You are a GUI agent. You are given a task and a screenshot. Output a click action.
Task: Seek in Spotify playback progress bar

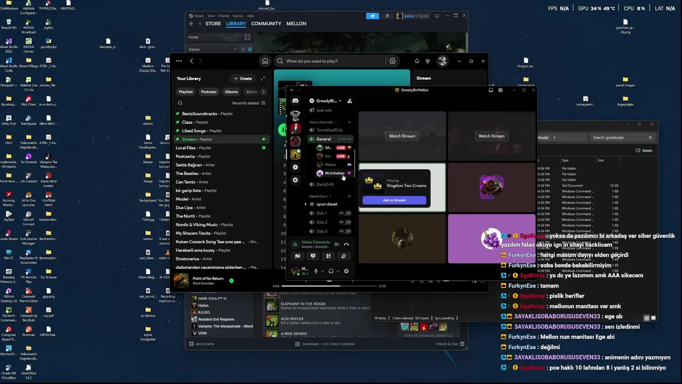point(329,286)
